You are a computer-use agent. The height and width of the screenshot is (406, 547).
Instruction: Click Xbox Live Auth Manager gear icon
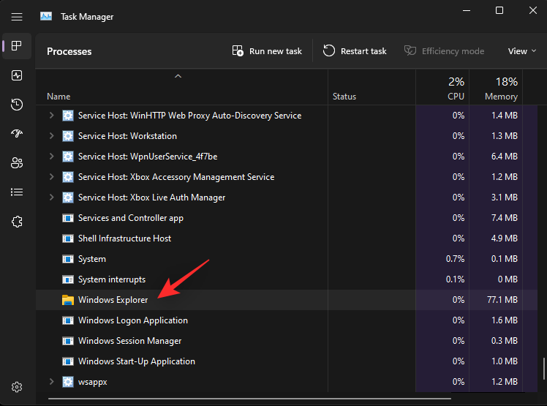[68, 198]
